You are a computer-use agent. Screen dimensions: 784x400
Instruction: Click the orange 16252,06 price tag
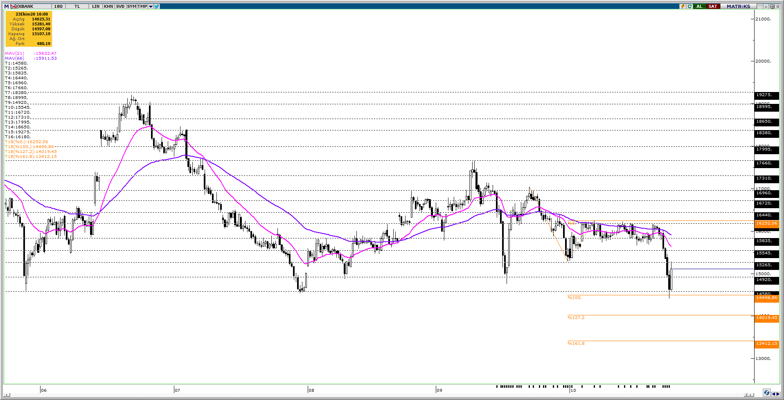click(x=767, y=224)
